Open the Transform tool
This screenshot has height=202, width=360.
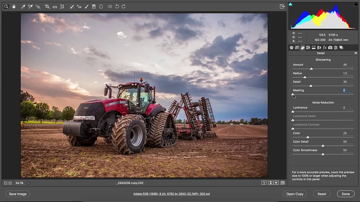62,6
